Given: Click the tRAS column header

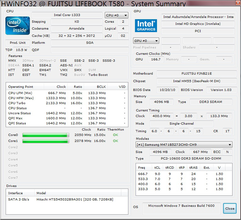Looking at the screenshot, I should [x=193, y=167].
